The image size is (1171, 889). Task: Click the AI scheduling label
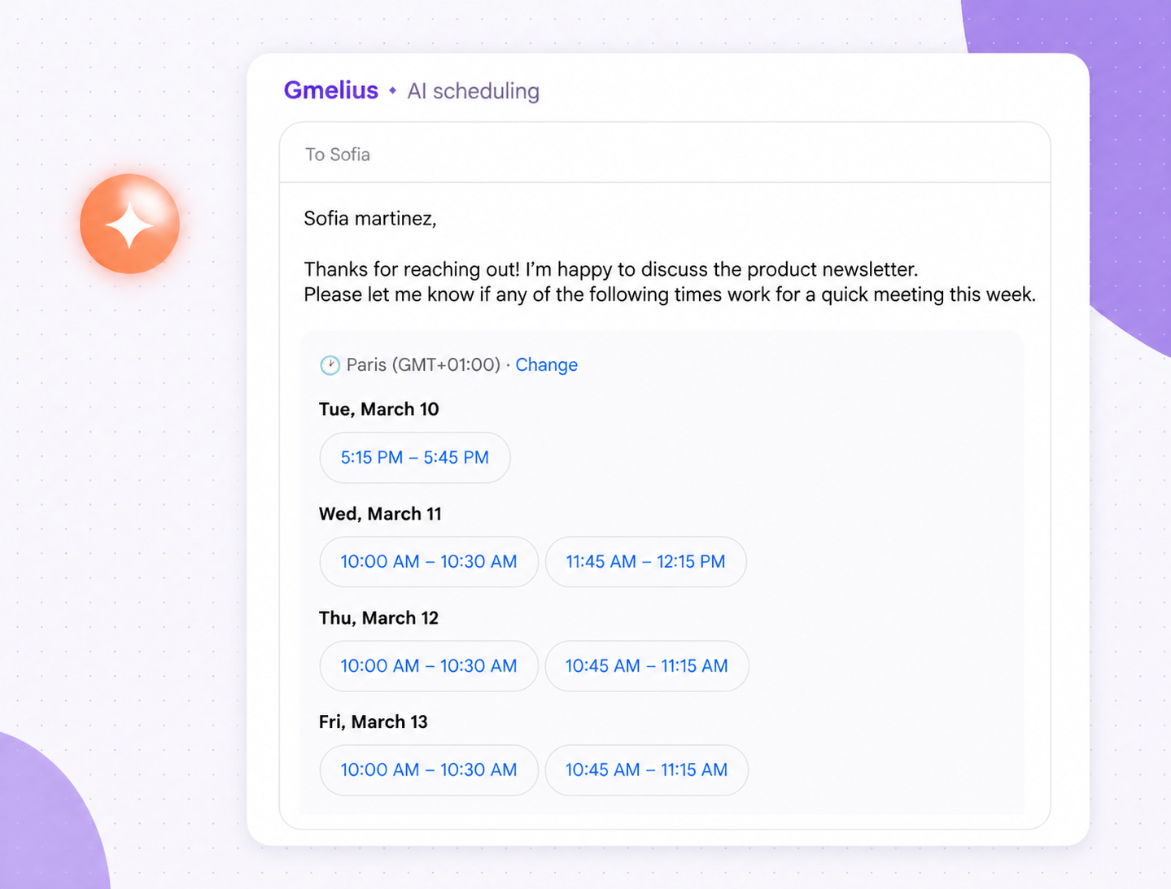474,91
